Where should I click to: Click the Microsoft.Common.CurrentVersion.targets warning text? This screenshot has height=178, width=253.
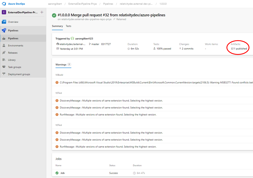point(156,82)
